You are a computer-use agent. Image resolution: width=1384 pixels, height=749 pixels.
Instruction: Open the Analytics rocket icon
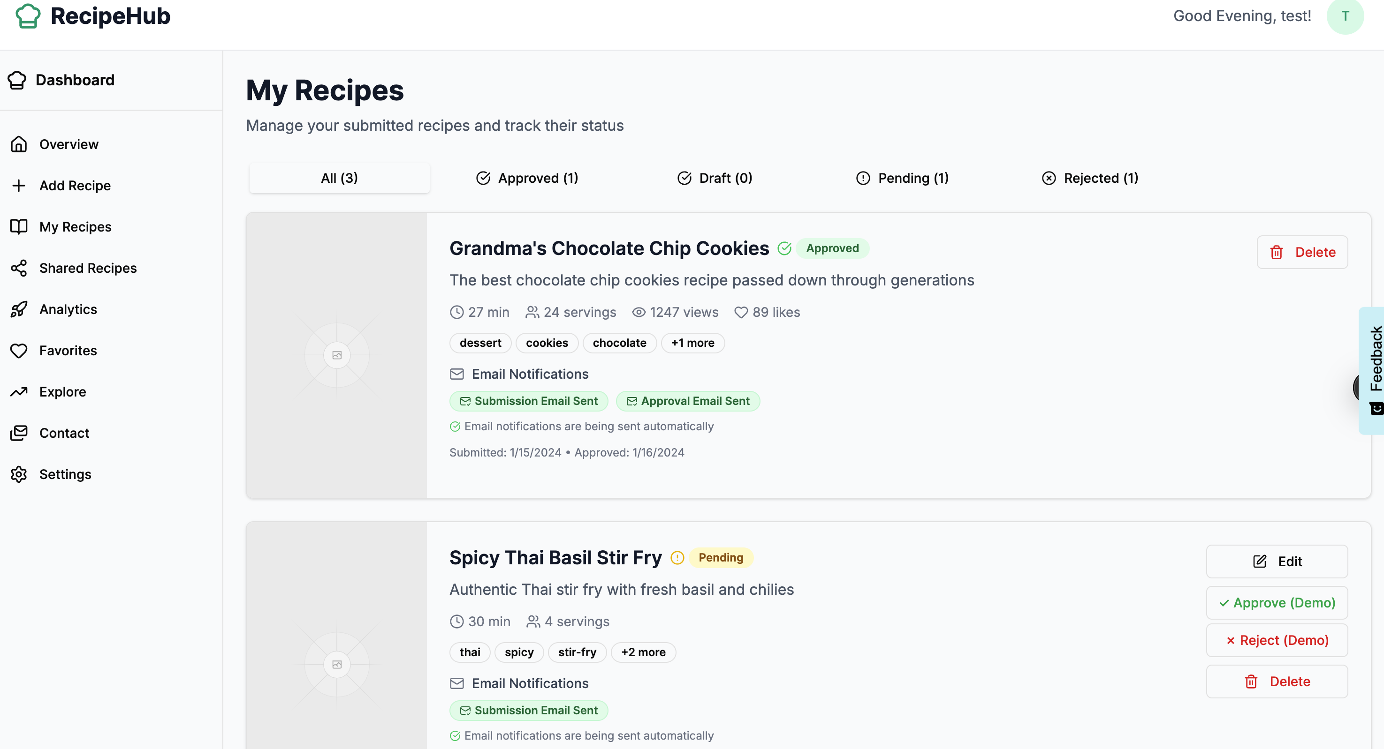(x=19, y=309)
